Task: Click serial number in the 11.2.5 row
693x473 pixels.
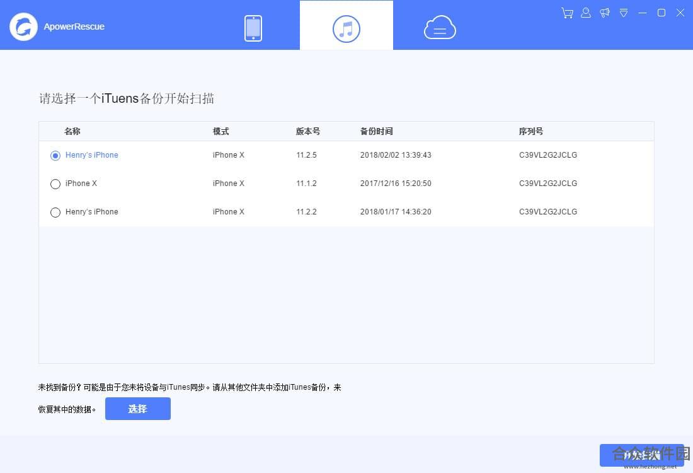Action: pyautogui.click(x=548, y=155)
